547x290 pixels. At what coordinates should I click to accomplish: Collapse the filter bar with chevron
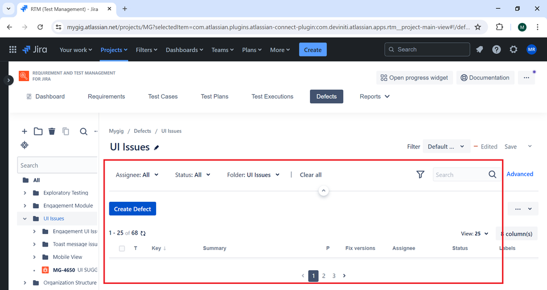point(324,191)
